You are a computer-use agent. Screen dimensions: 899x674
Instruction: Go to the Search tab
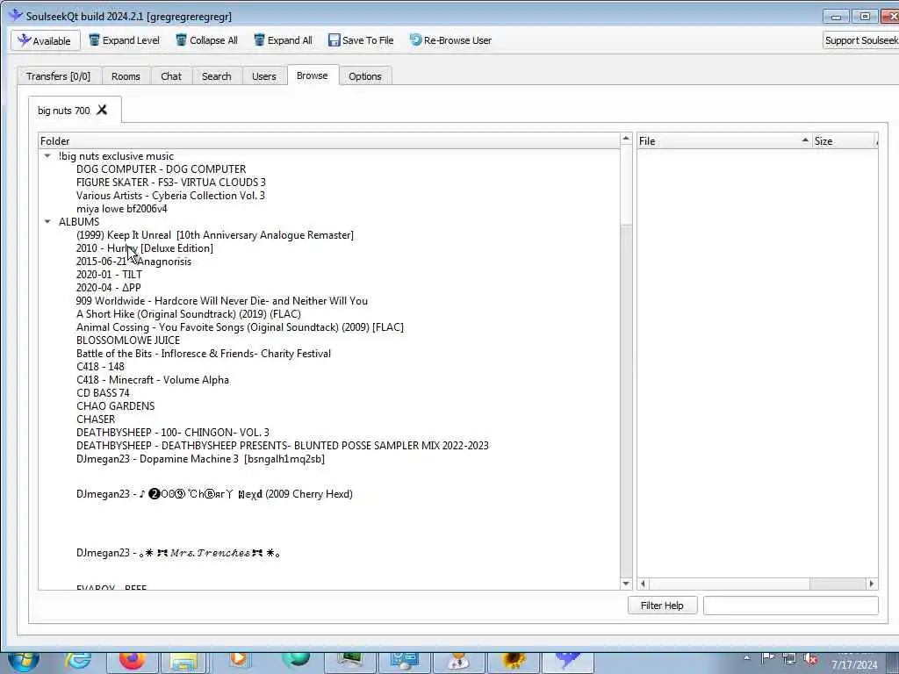[216, 76]
